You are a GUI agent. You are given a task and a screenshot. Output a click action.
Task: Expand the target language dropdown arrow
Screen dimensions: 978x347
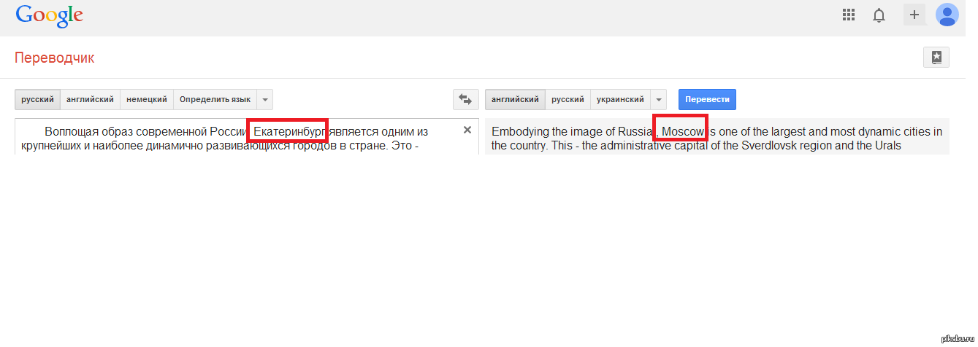(x=659, y=99)
